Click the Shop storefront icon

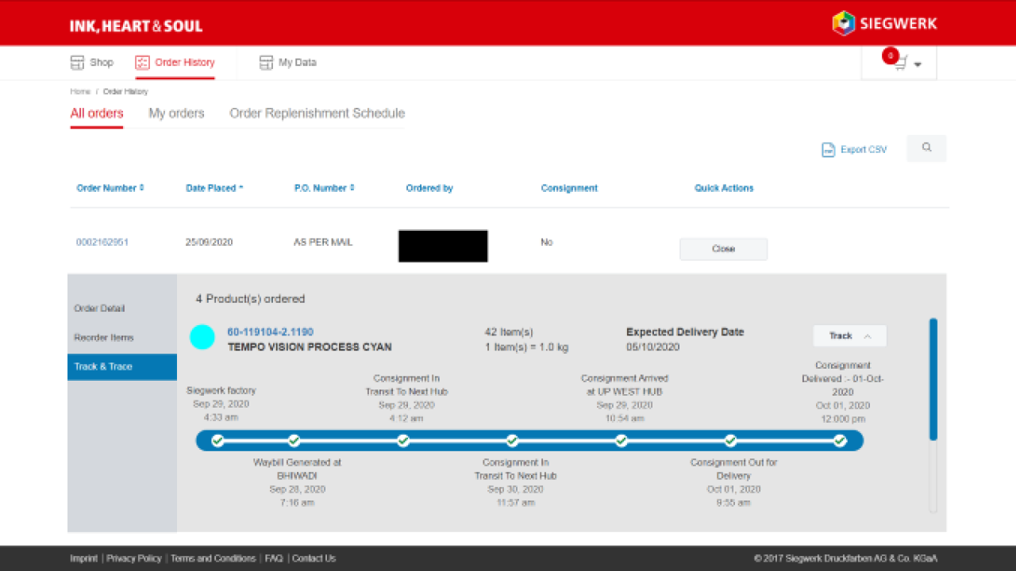[x=77, y=63]
